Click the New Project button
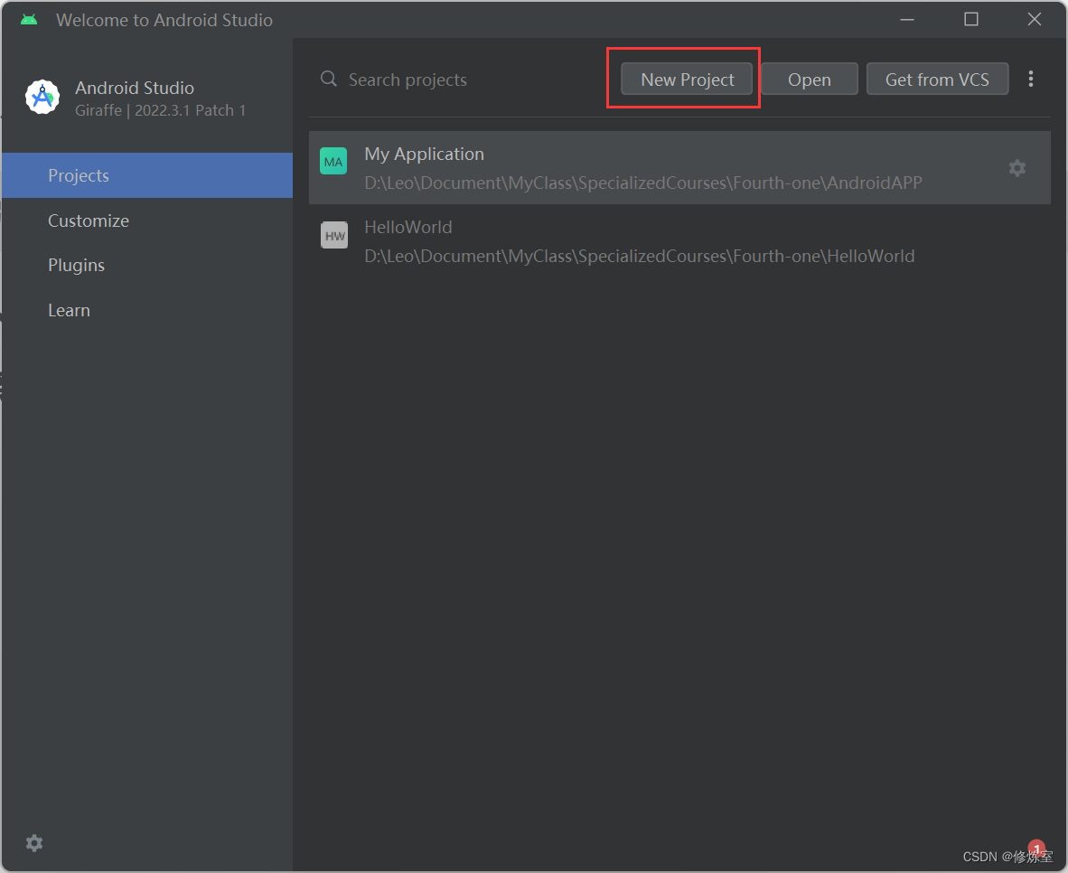1068x873 pixels. pos(687,79)
